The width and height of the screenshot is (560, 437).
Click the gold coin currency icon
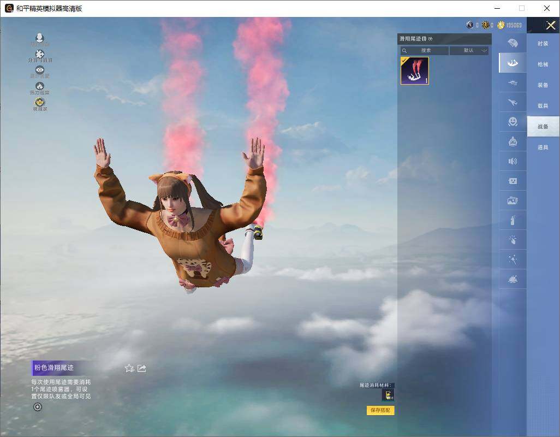(501, 25)
